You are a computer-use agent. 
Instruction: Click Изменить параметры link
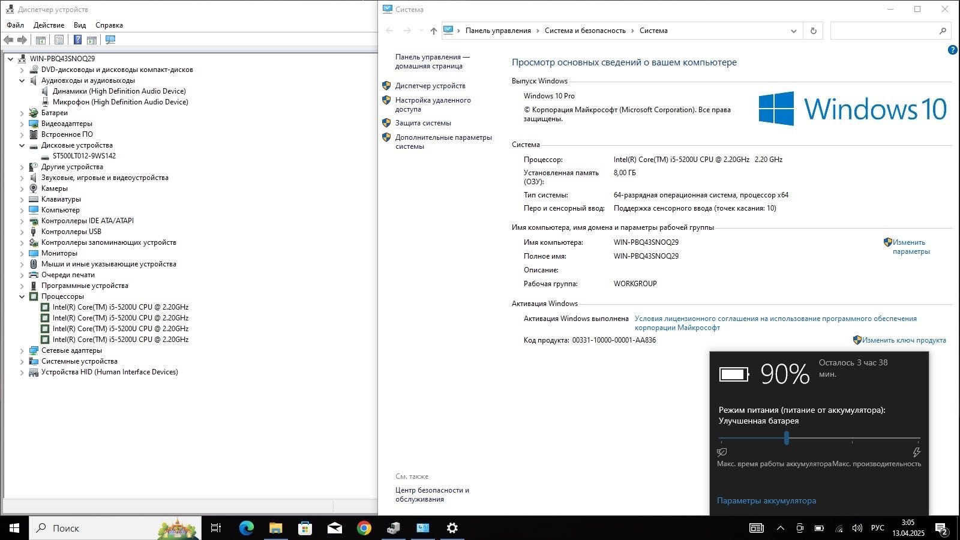(x=911, y=247)
